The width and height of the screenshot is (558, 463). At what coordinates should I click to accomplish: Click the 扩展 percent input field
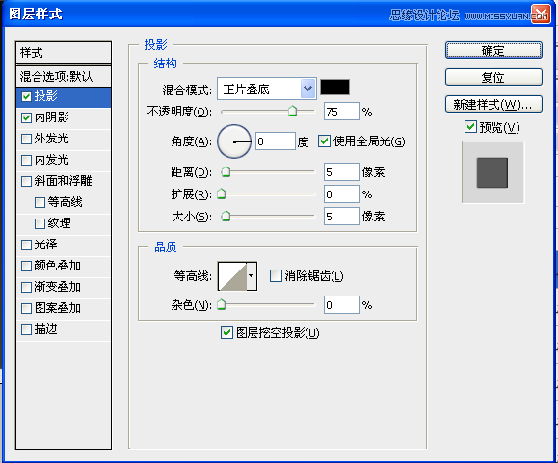(x=341, y=194)
